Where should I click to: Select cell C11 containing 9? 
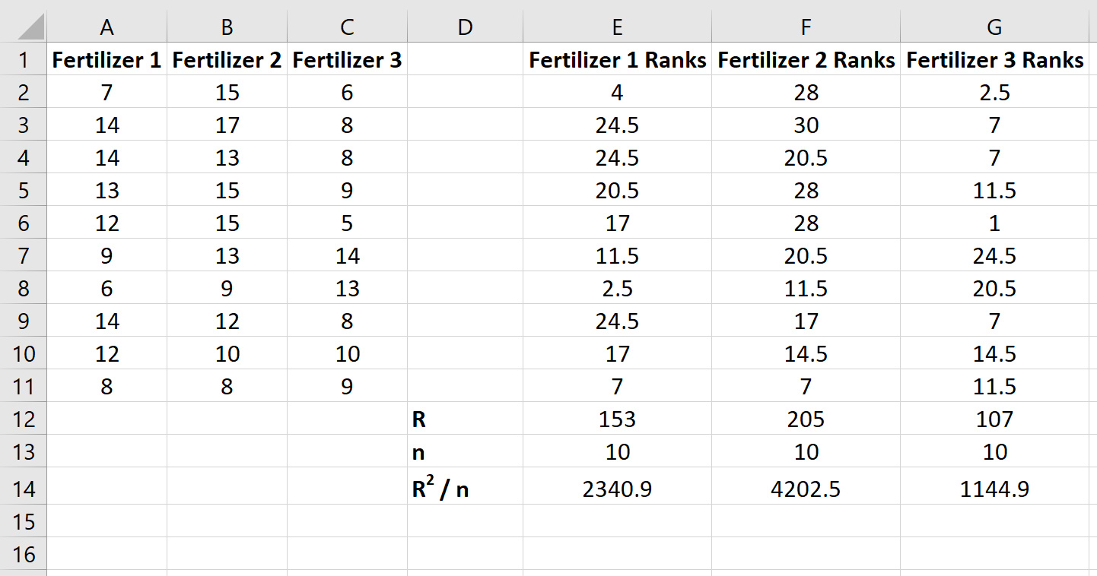[348, 386]
